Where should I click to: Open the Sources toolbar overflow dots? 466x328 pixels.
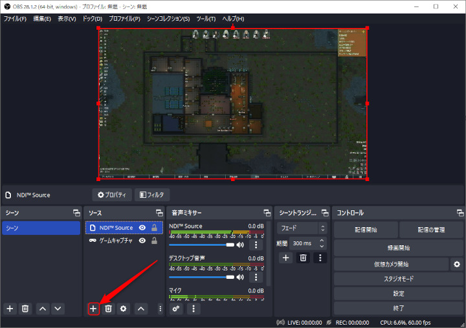tap(161, 309)
